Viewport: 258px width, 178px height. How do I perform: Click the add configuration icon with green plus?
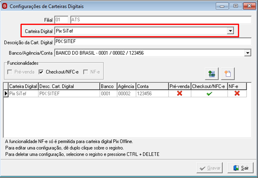pyautogui.click(x=212, y=74)
